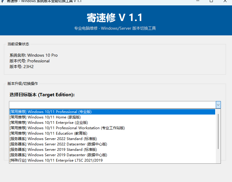Collapse the target edition dropdown arrow

218,105
